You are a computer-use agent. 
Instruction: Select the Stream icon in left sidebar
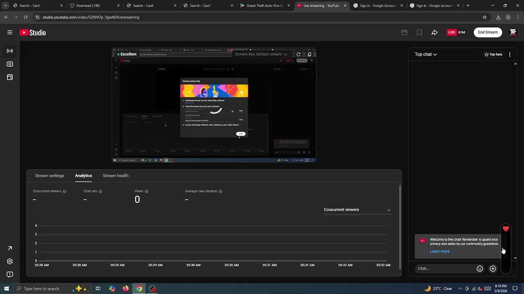[10, 51]
